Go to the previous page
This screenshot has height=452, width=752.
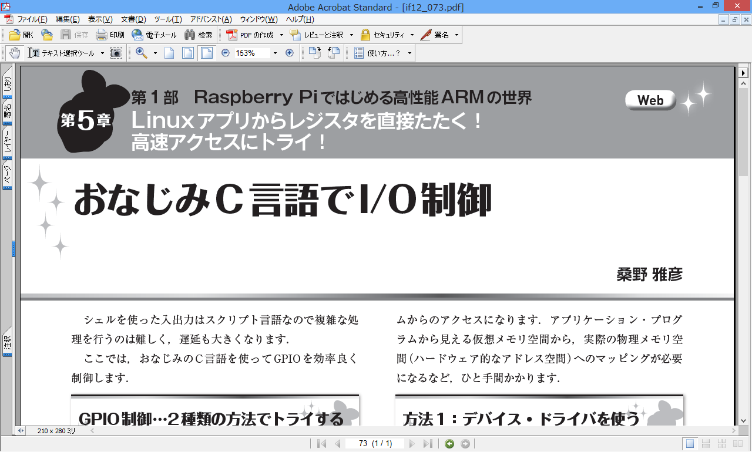[337, 444]
